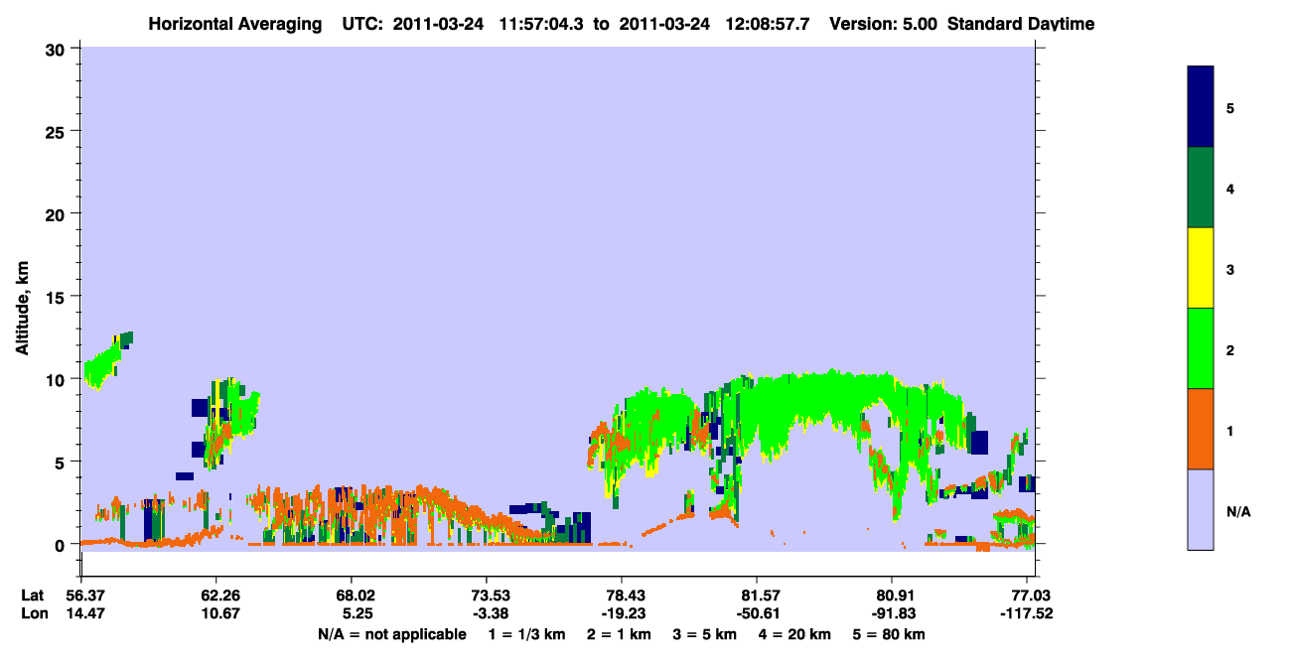
Task: Click the bright green colorbar segment labeled 2
Action: pyautogui.click(x=1201, y=348)
